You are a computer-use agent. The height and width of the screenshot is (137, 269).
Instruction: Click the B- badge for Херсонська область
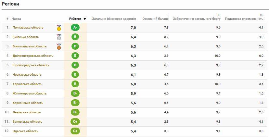tap(75, 103)
